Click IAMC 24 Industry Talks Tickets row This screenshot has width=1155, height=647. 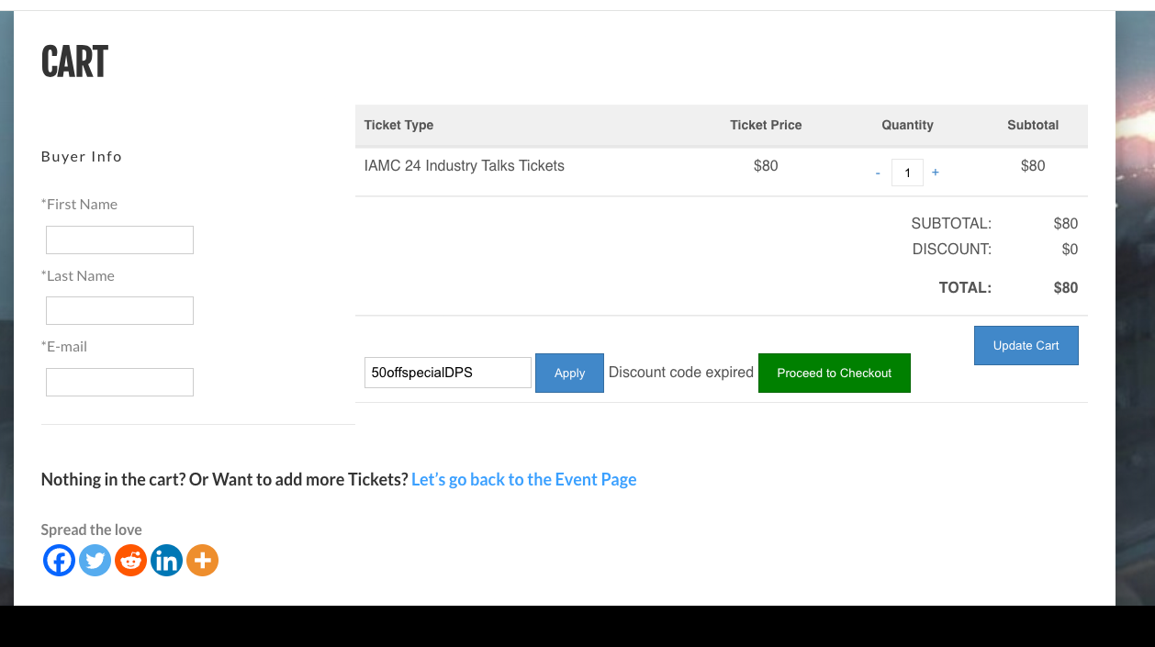(464, 166)
